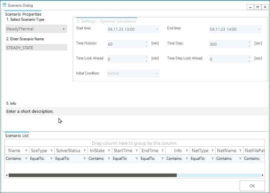Increase the Time Horizon value
Viewport: 270px width, 193px height.
(x=146, y=42)
